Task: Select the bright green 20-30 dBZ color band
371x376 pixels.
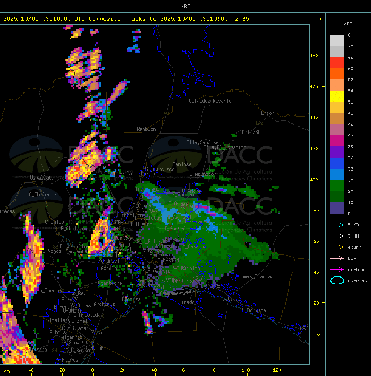Action: 337,186
